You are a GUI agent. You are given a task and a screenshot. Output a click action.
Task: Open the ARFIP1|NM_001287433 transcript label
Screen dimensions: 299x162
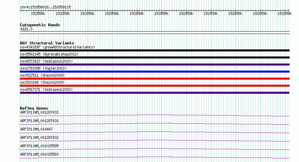pos(39,112)
